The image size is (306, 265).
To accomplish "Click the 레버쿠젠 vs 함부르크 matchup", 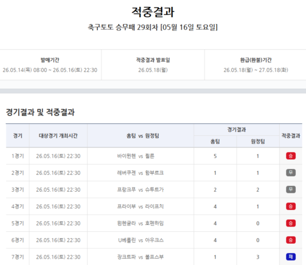I will point(140,173).
